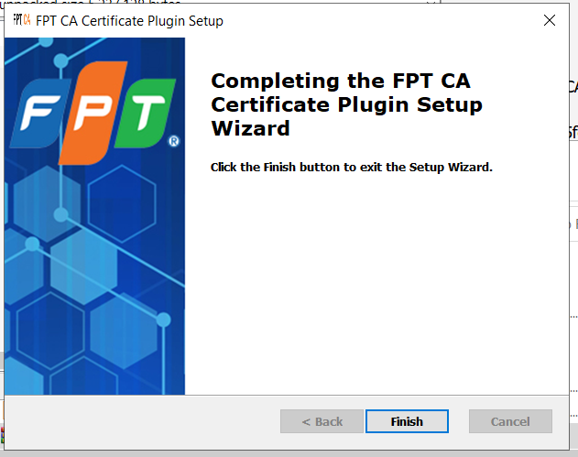Click the FPT CA icon in title bar

click(21, 20)
